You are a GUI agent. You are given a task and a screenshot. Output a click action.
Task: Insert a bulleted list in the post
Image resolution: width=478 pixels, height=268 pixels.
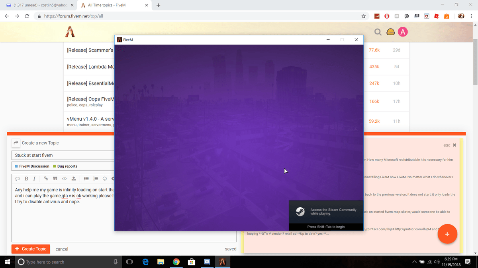tap(86, 179)
